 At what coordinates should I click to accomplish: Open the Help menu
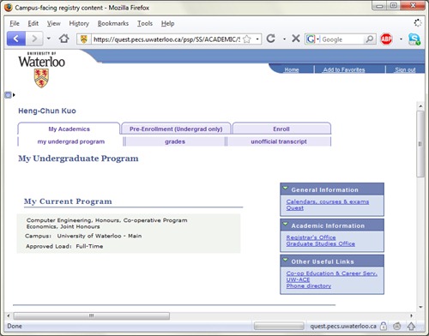(167, 23)
